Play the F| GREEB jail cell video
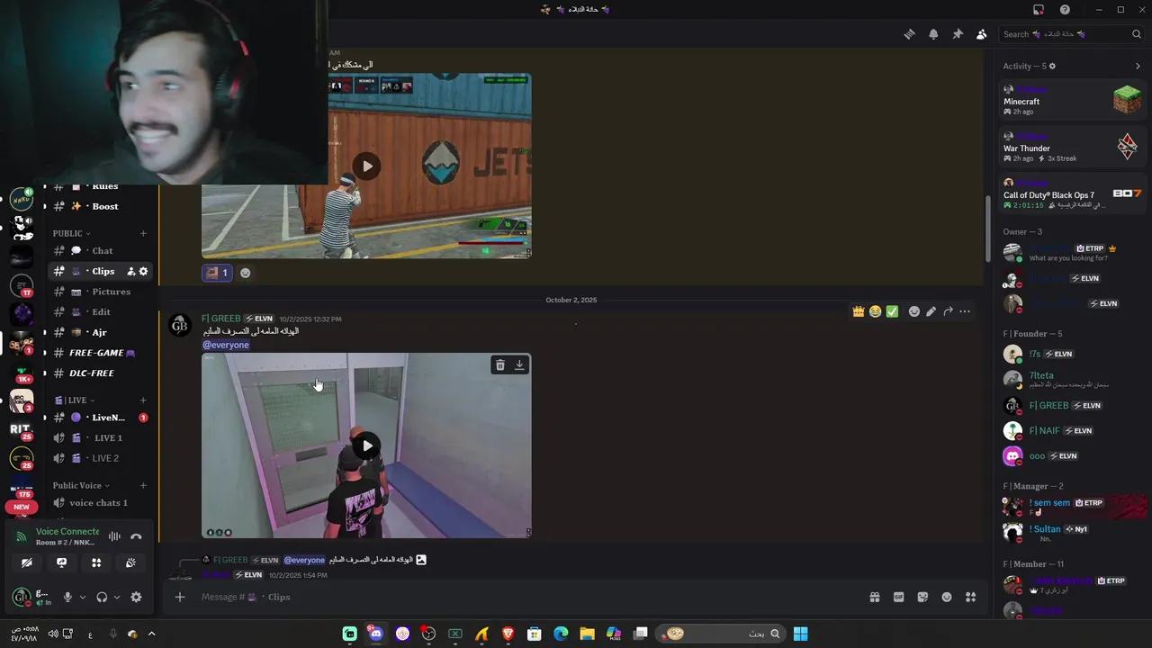 click(366, 445)
